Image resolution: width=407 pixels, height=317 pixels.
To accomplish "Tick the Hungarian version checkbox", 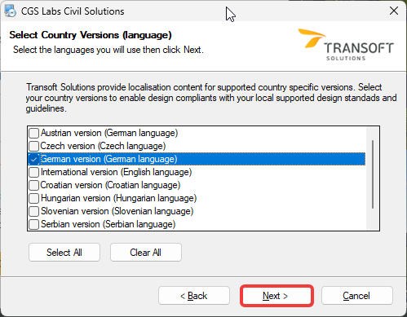I will 33,198.
